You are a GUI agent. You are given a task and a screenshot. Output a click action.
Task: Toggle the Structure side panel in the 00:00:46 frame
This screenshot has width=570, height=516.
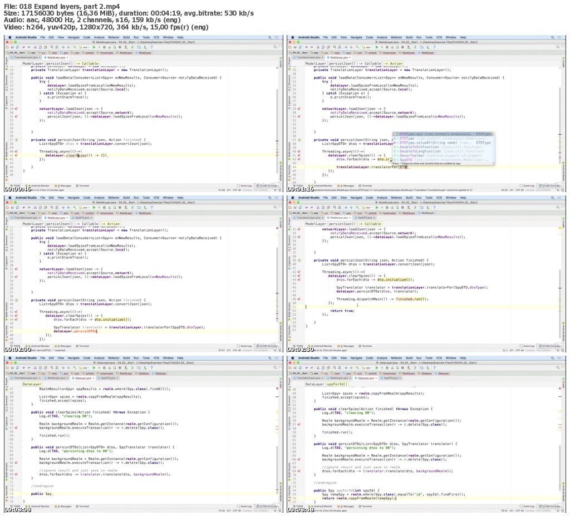click(7, 83)
